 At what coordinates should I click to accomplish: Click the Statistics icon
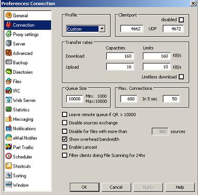point(8,109)
